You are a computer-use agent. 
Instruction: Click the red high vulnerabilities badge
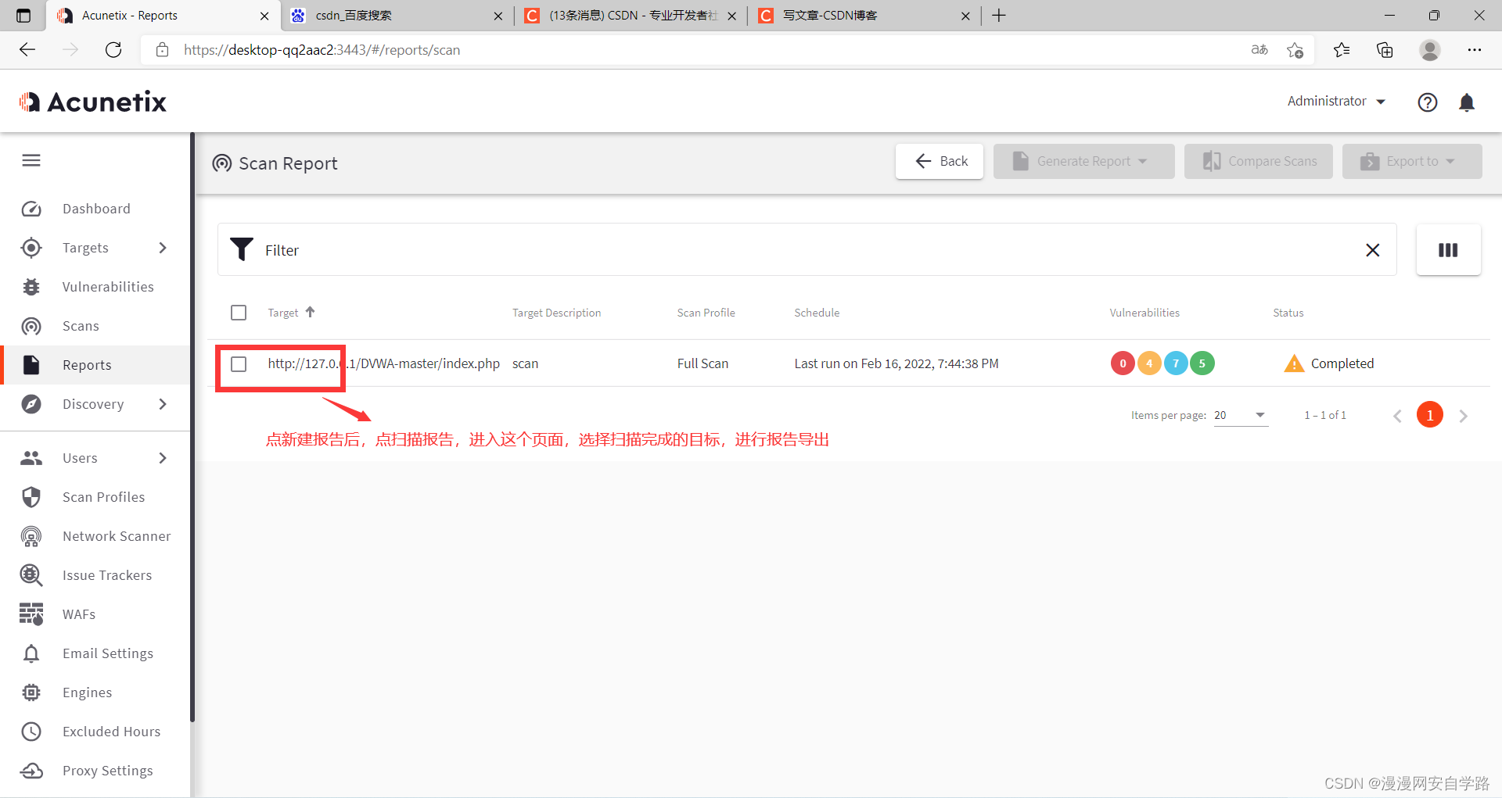click(1123, 363)
